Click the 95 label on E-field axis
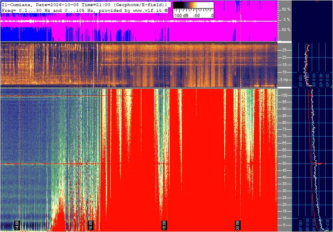The width and height of the screenshot is (333, 232). (x=284, y=102)
